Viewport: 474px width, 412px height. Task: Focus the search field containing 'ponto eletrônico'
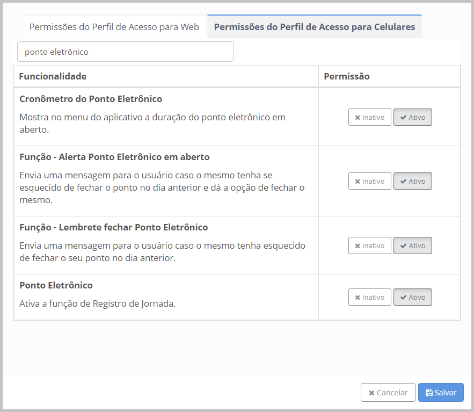[x=126, y=52]
